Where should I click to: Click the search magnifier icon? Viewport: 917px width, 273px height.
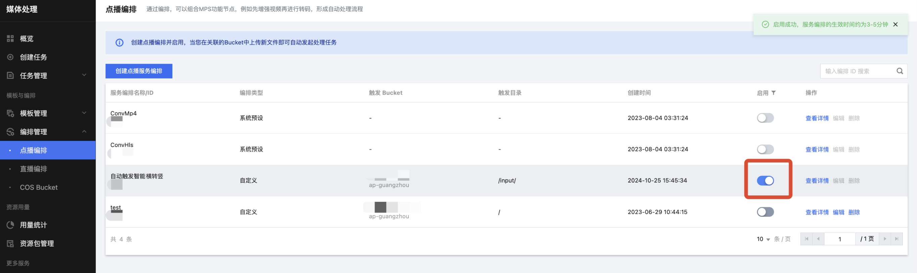[x=899, y=71]
